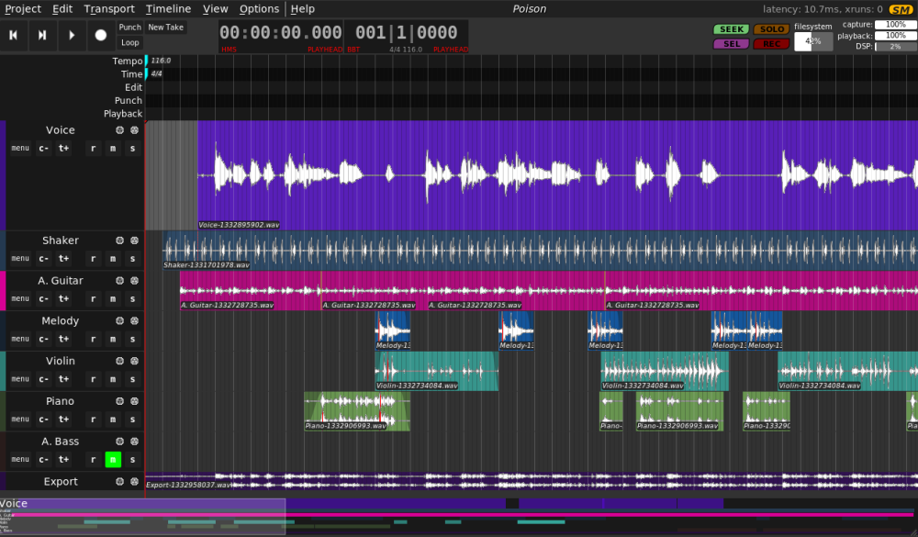Record-arm the Violin track
The height and width of the screenshot is (537, 918).
point(94,378)
